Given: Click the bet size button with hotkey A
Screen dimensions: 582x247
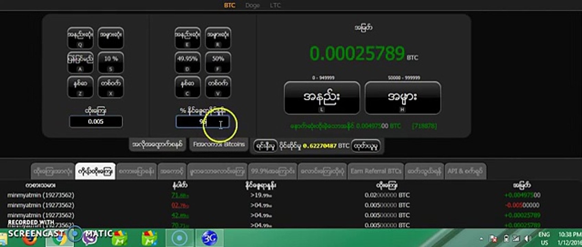Looking at the screenshot, I should (80, 62).
